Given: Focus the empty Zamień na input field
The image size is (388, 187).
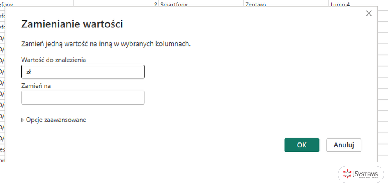Looking at the screenshot, I should (83, 98).
